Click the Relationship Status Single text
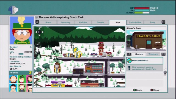The image size is (176, 99). (x=13, y=59)
